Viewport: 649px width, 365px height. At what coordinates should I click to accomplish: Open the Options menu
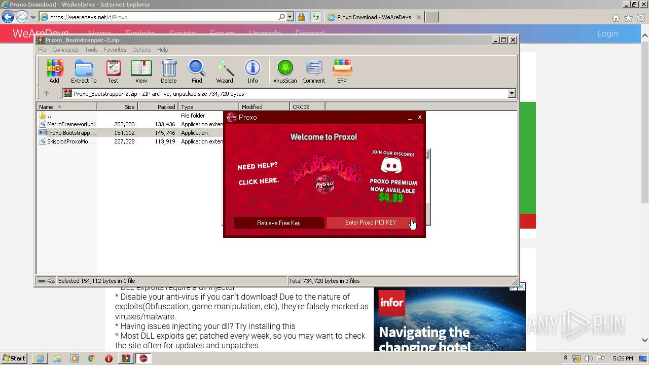[x=142, y=50]
